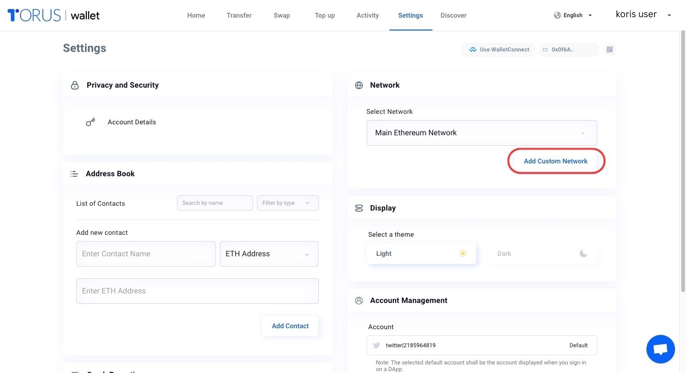Open the Filter by type dropdown
The height and width of the screenshot is (373, 686).
(x=287, y=203)
